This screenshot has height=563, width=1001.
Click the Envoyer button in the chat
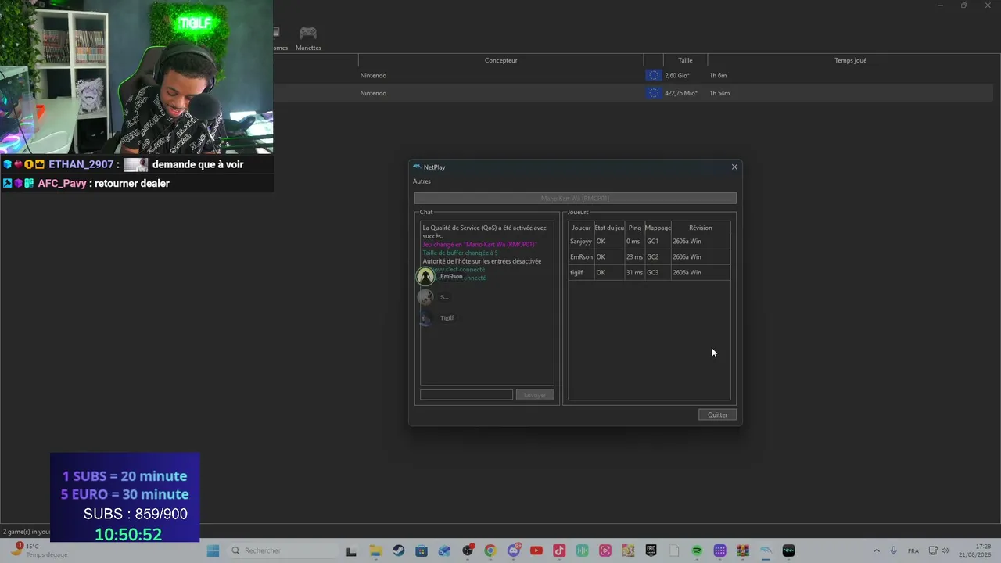[x=535, y=395]
